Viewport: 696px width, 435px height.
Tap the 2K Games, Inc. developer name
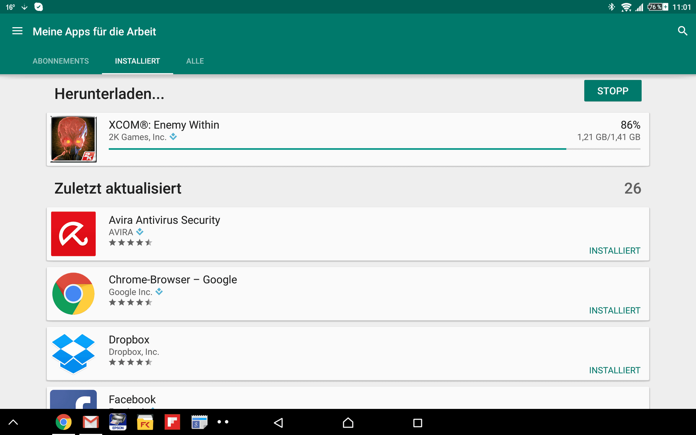point(138,137)
